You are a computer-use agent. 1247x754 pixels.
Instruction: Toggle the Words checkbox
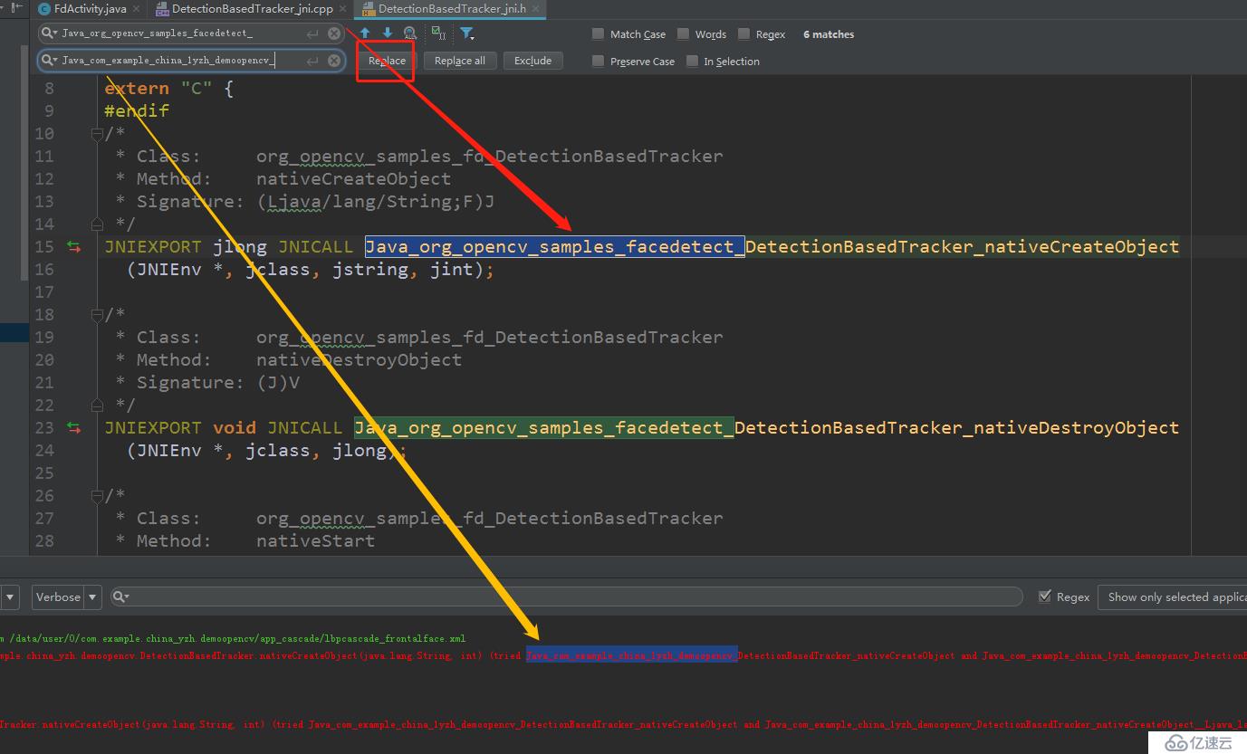pyautogui.click(x=683, y=34)
